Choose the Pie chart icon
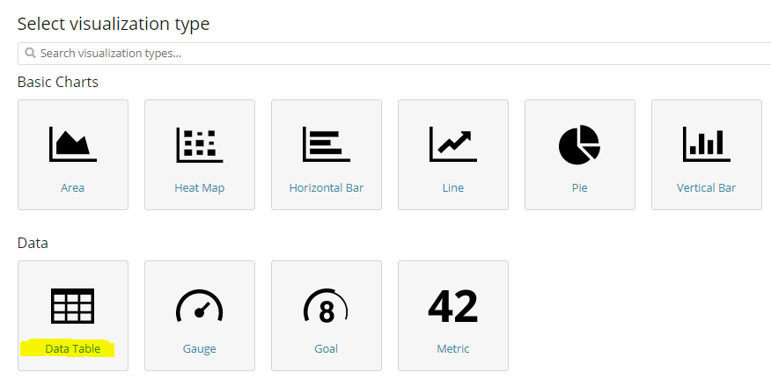Image resolution: width=771 pixels, height=387 pixels. coord(580,144)
